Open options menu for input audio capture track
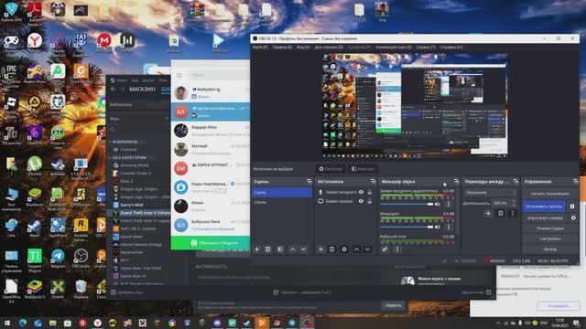The height and width of the screenshot is (329, 586). pyautogui.click(x=449, y=204)
